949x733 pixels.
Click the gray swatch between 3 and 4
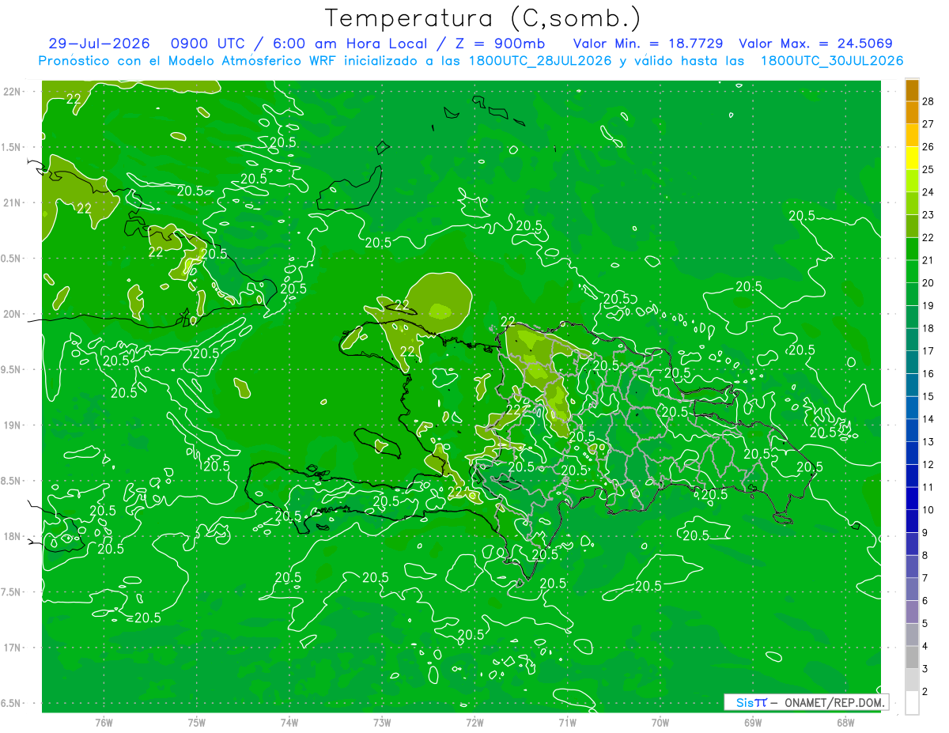tap(912, 657)
